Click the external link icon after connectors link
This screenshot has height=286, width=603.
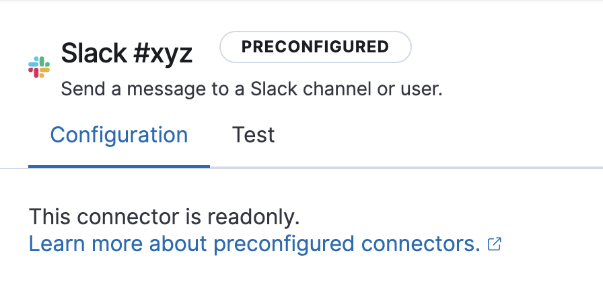(x=494, y=244)
